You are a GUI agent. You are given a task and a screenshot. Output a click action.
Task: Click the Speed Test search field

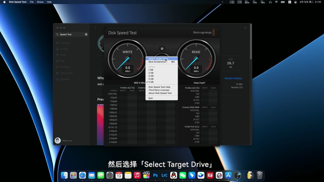point(72,34)
